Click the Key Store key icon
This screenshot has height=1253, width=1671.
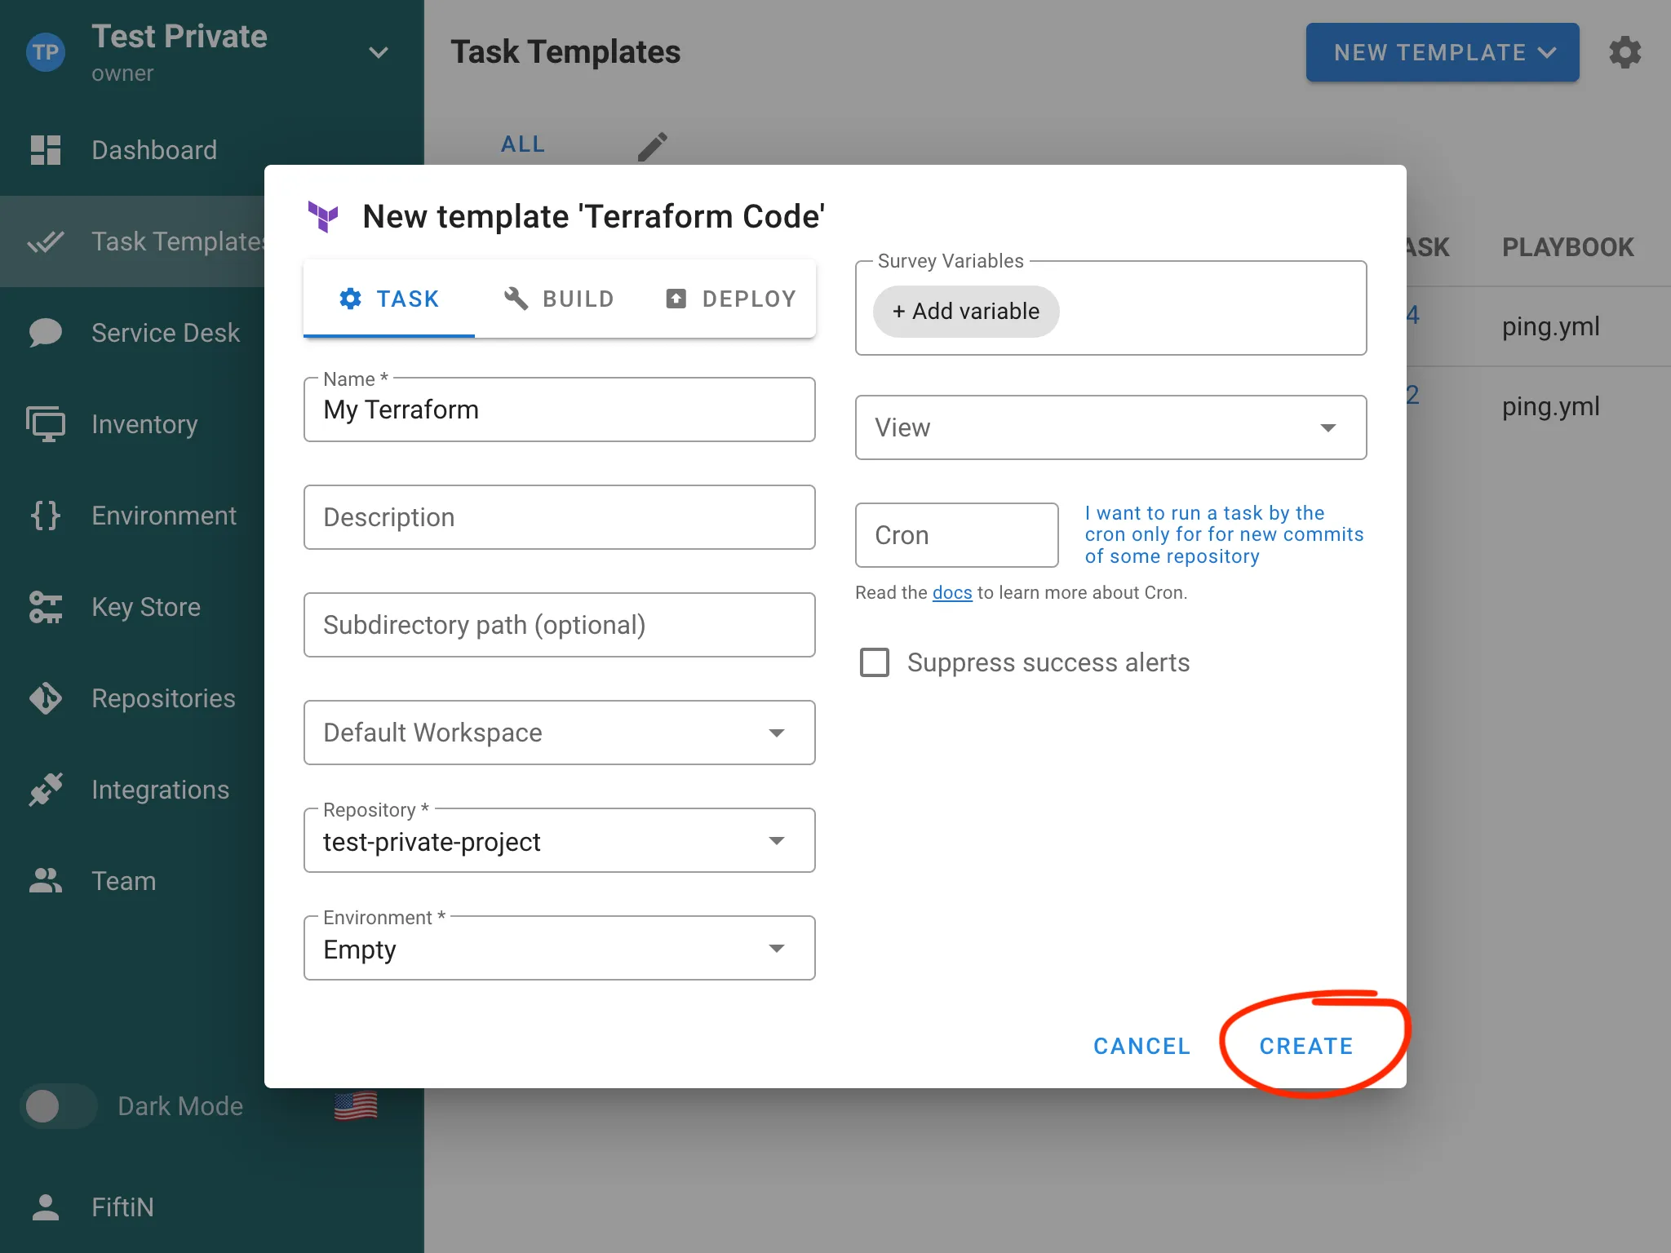tap(46, 607)
